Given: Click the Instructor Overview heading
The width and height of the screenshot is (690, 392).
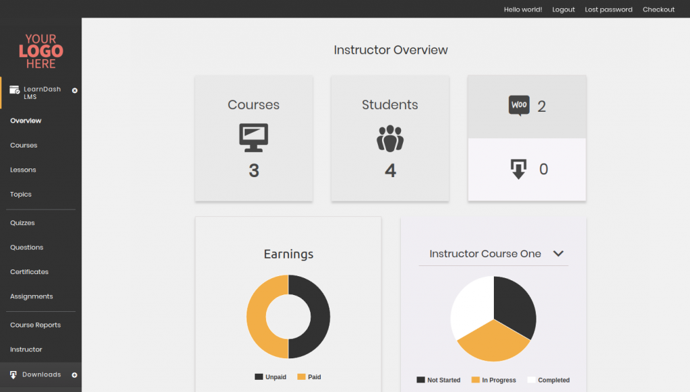Looking at the screenshot, I should [391, 50].
